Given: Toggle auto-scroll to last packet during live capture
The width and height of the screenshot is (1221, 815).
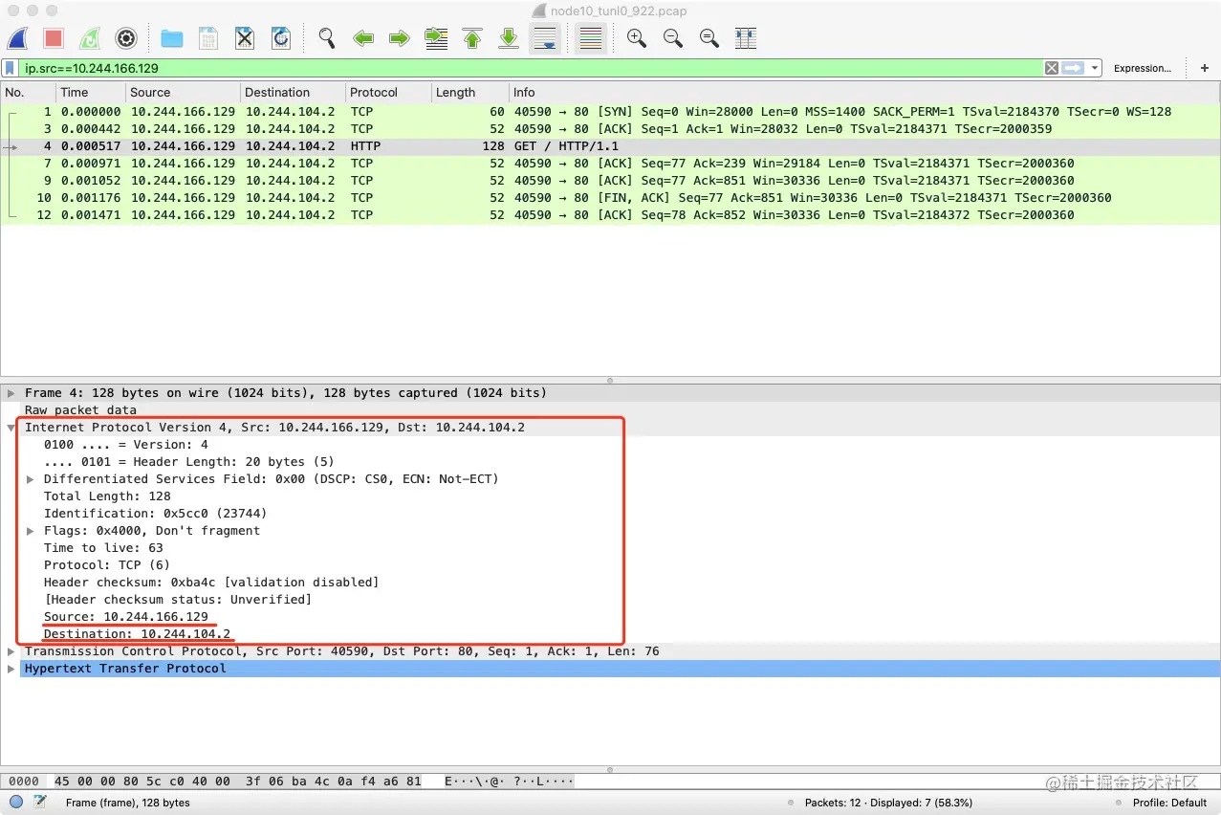Looking at the screenshot, I should click(545, 38).
